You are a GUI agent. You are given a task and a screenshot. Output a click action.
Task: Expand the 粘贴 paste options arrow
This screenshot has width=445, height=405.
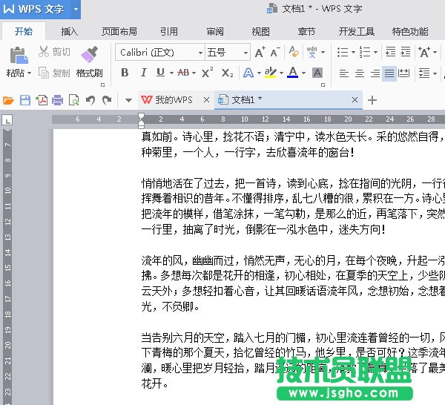(29, 73)
